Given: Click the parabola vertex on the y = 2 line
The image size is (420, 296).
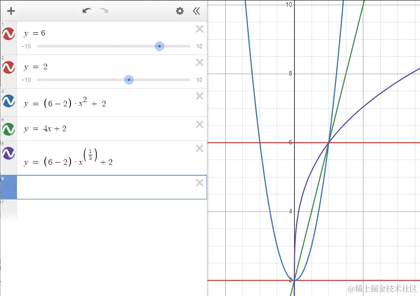Looking at the screenshot, I should pyautogui.click(x=295, y=280).
